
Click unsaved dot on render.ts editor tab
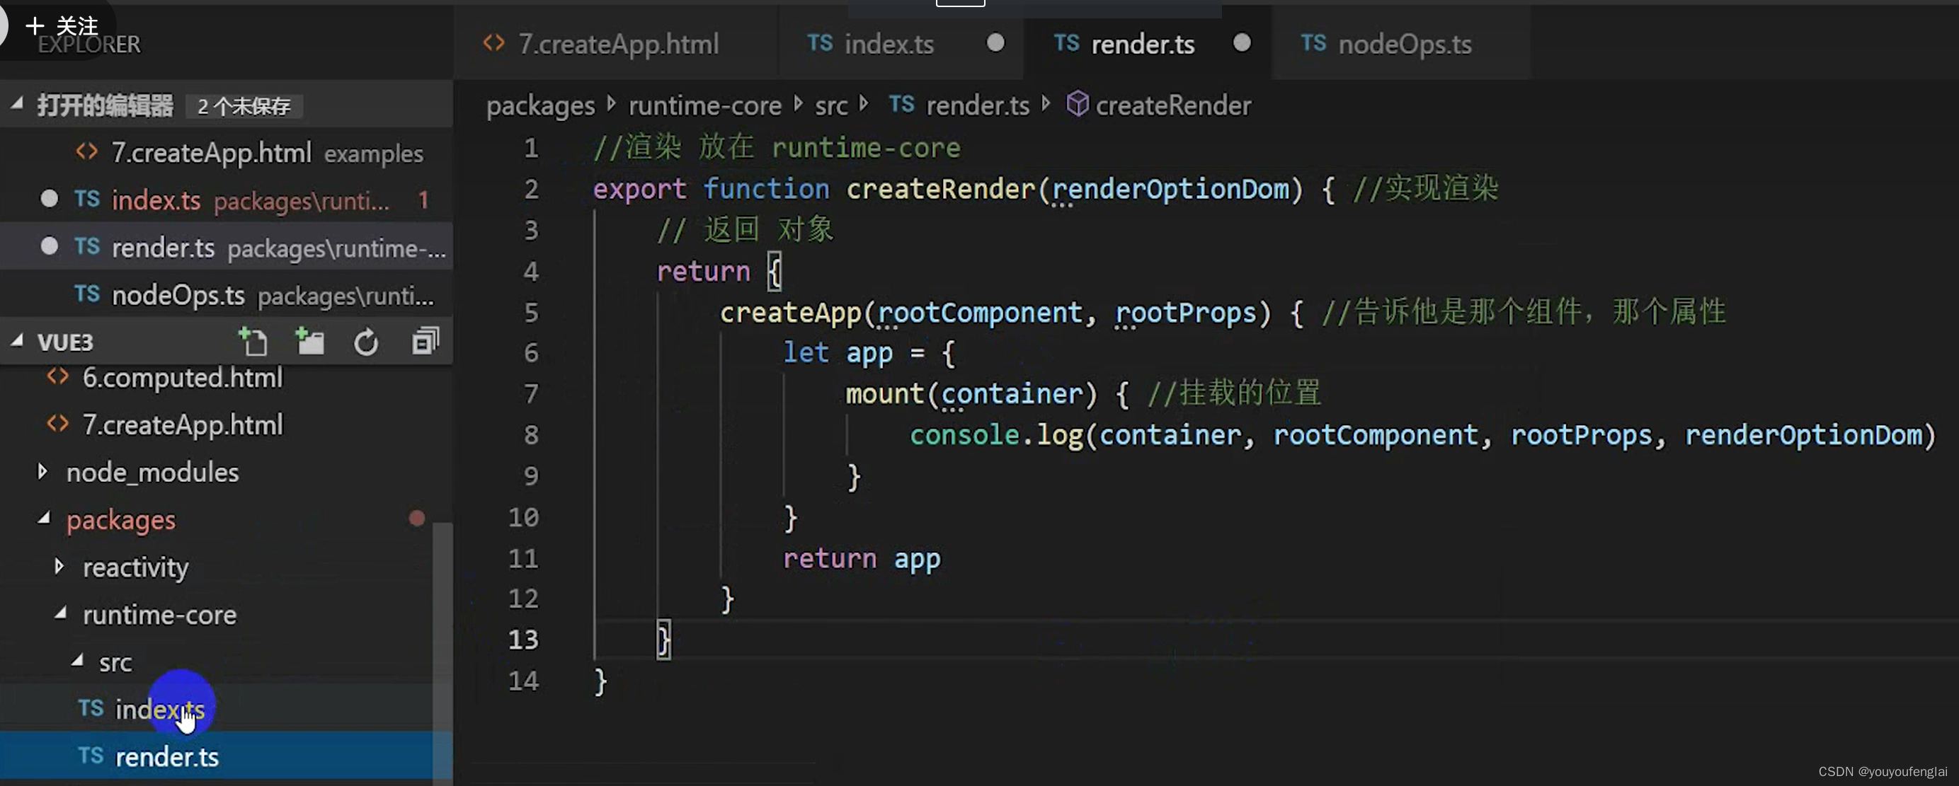click(x=1242, y=43)
